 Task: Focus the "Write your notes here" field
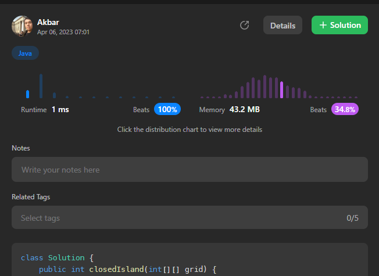pos(189,170)
